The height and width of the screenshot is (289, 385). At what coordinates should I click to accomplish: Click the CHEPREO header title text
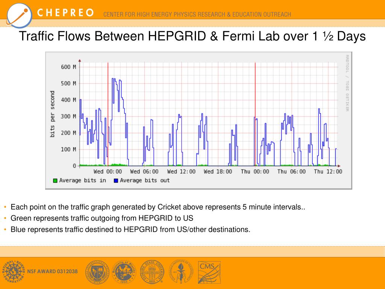coord(65,12)
